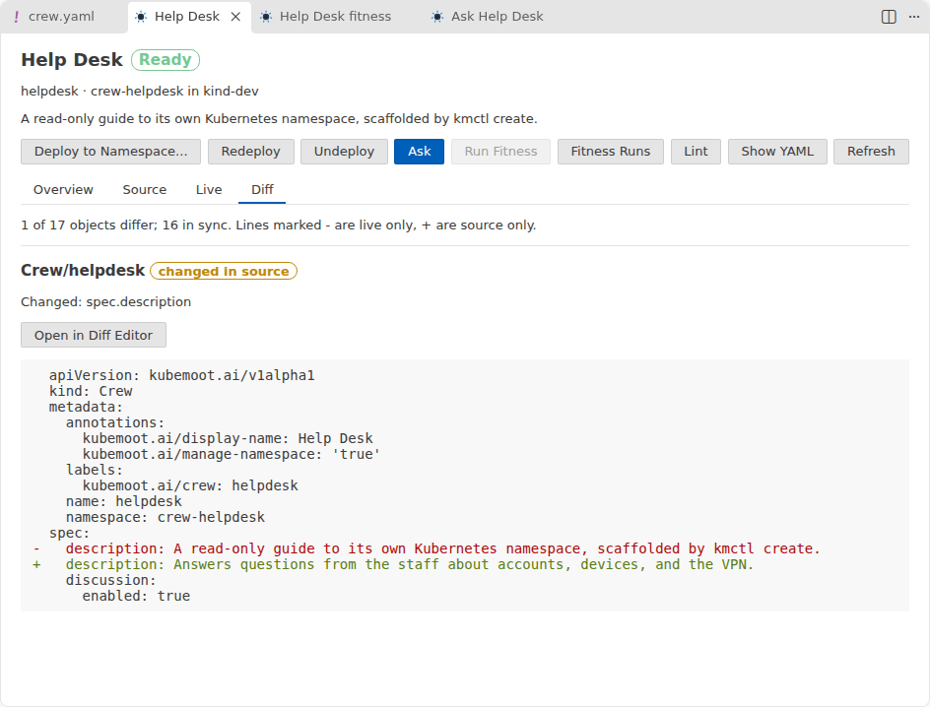Click the Ready status badge
930x707 pixels.
point(166,60)
